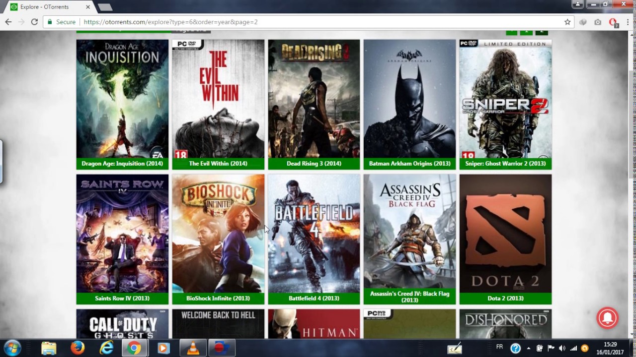Click the Sniper Ghost Warrior 2 cover

pyautogui.click(x=505, y=99)
